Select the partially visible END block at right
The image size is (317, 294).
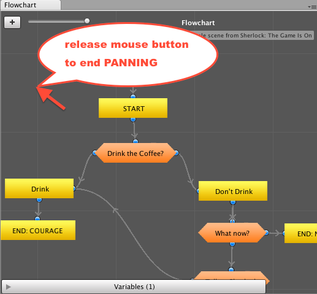click(300, 233)
